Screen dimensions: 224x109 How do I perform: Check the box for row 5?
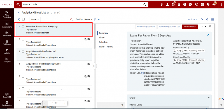click(x=23, y=76)
